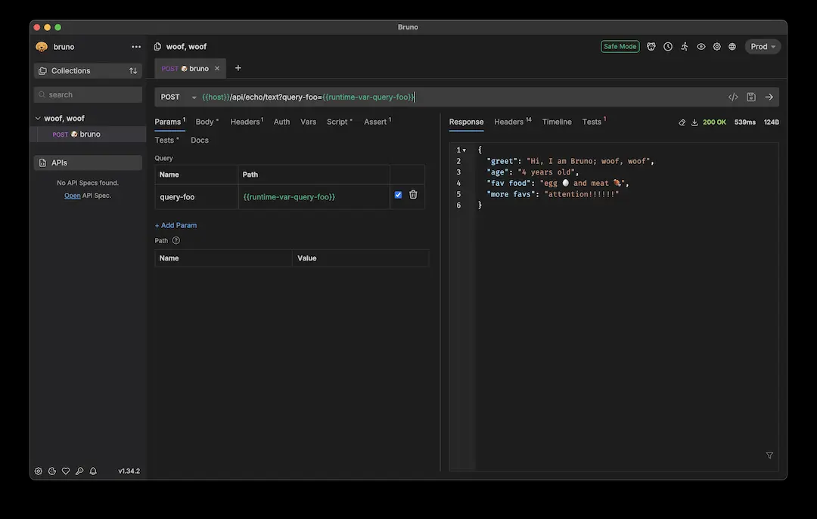
Task: Click the heart icon in the sidebar footer
Action: point(66,471)
